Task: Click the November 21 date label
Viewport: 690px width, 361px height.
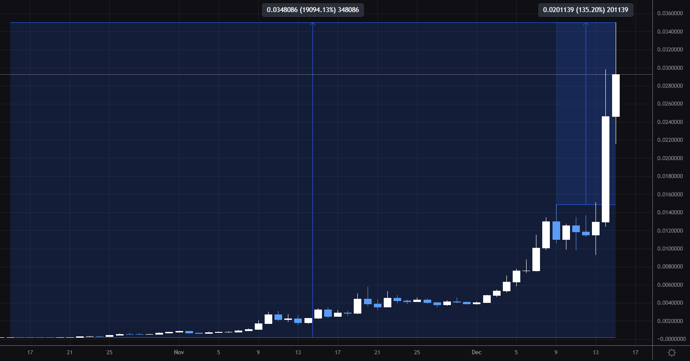Action: pos(377,353)
